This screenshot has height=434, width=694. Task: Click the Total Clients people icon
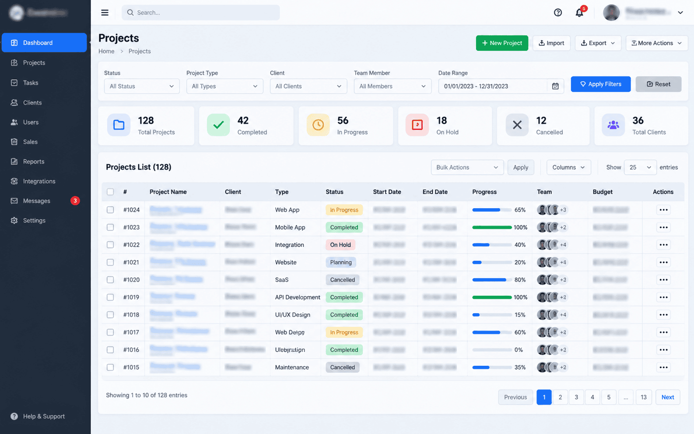coord(613,125)
